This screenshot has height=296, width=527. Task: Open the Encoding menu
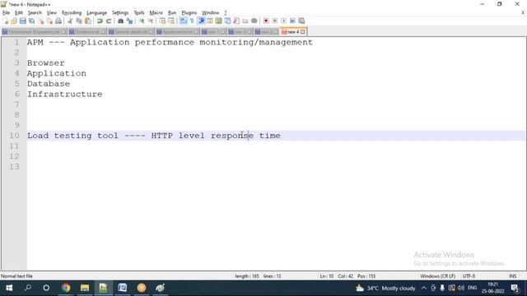(x=72, y=13)
